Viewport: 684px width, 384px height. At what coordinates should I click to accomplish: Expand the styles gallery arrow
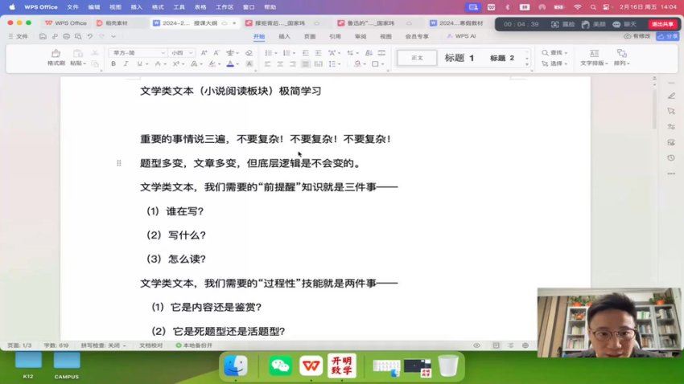point(527,63)
